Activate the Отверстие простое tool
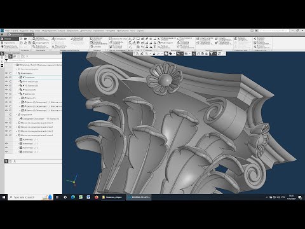The image size is (305, 229). coord(96,39)
